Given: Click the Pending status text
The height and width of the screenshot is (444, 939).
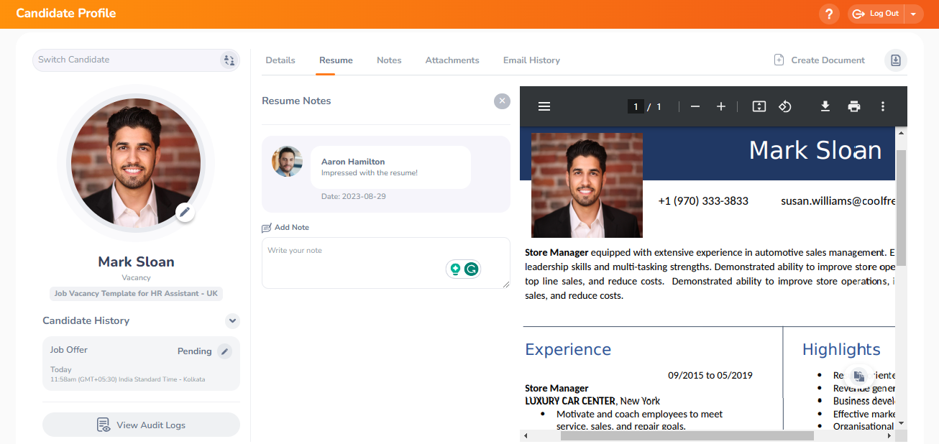Looking at the screenshot, I should tap(195, 351).
